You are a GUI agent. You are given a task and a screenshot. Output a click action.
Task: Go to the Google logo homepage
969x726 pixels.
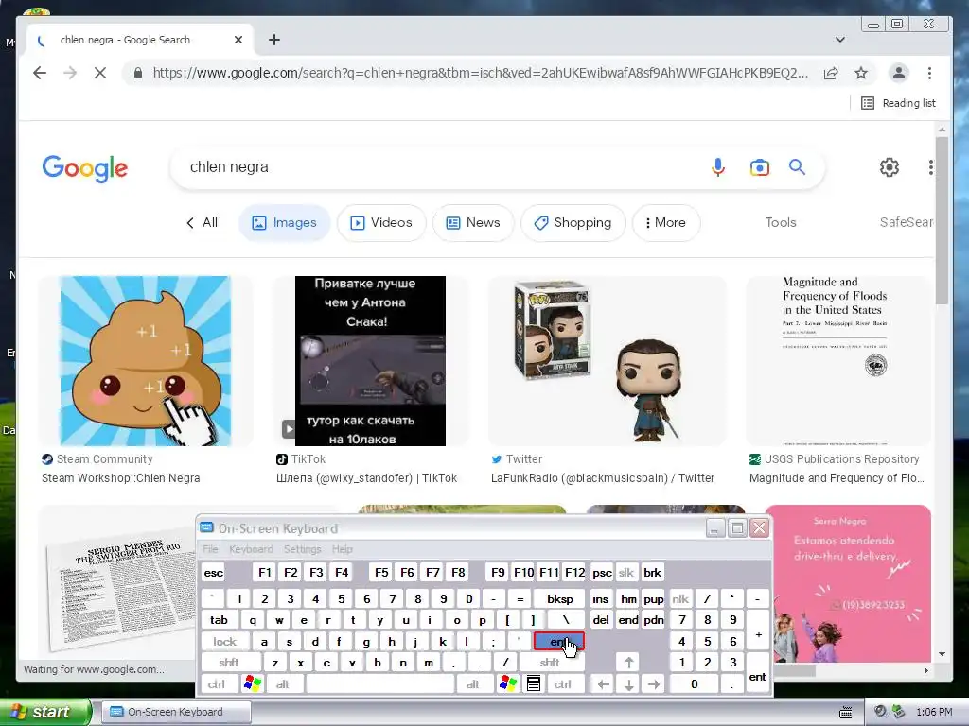coord(84,168)
